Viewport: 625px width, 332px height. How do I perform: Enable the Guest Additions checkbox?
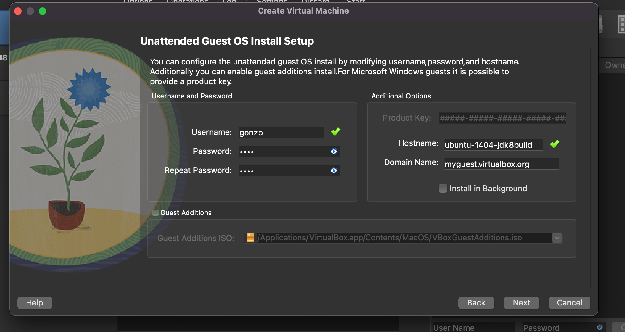pyautogui.click(x=155, y=213)
